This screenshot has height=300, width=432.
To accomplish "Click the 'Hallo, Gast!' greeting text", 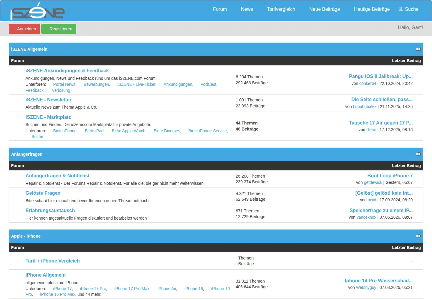I will click(x=410, y=27).
